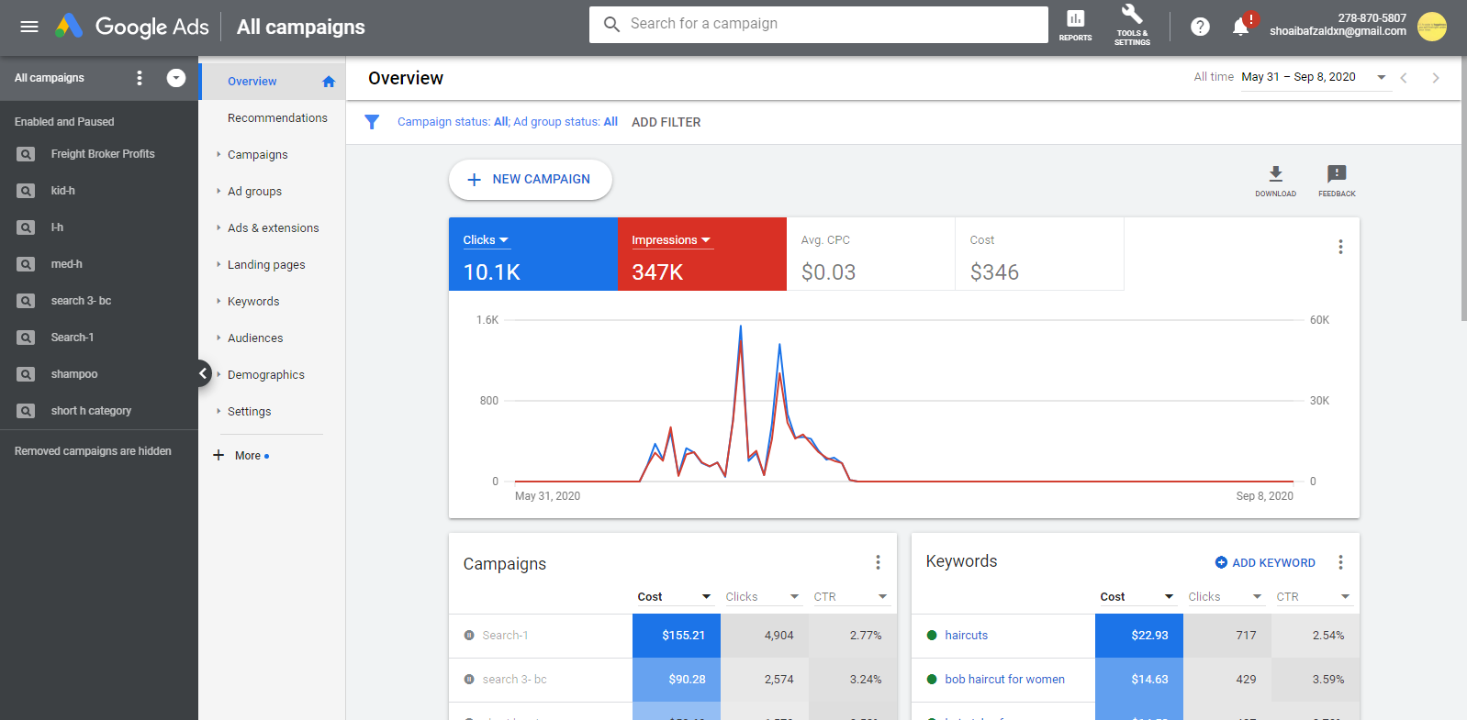Click the New Campaign button
This screenshot has width=1467, height=720.
(x=530, y=180)
